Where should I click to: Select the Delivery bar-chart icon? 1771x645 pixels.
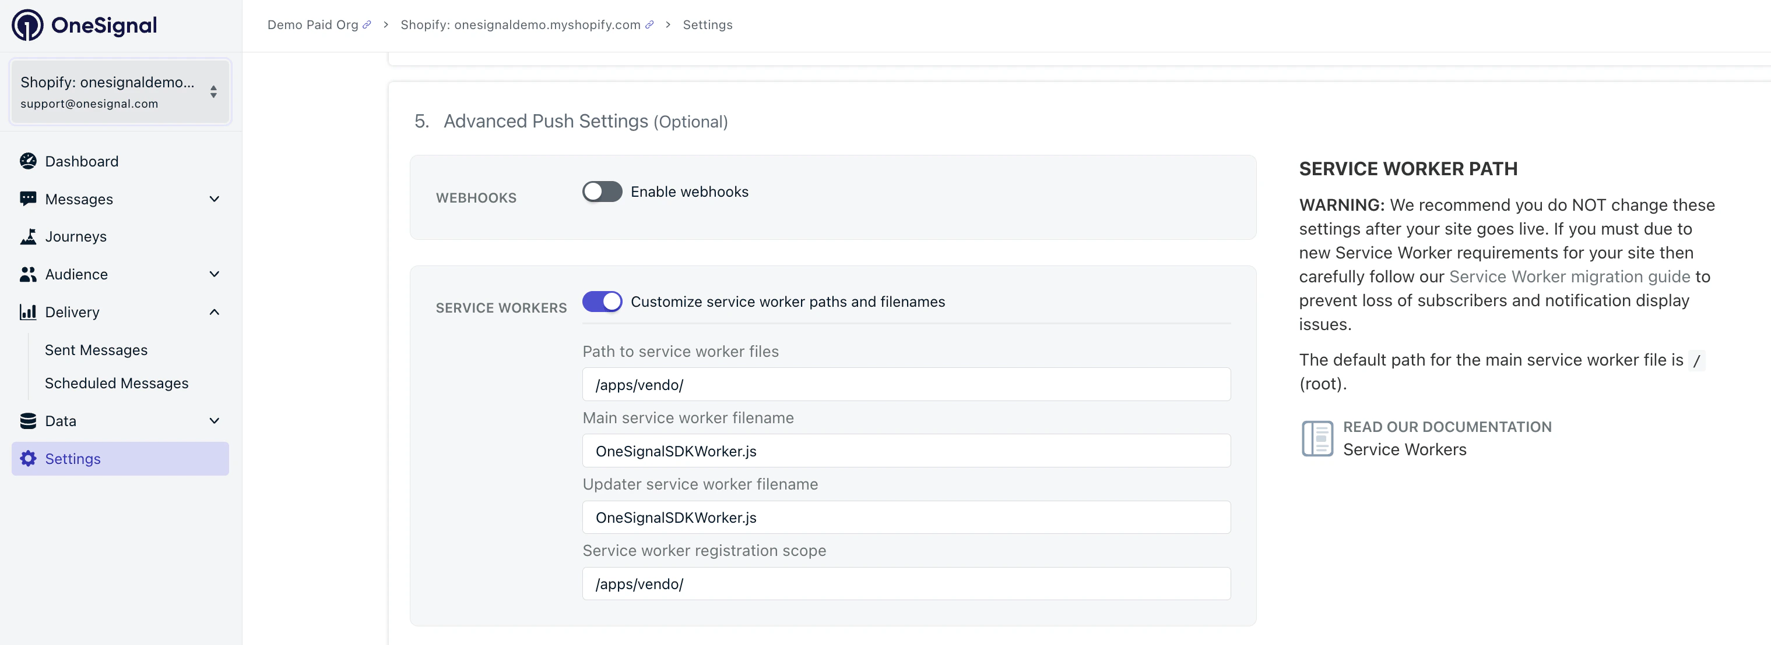pos(28,311)
